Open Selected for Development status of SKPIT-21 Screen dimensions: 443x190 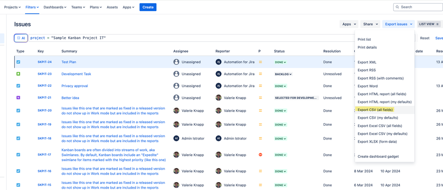coord(296,98)
